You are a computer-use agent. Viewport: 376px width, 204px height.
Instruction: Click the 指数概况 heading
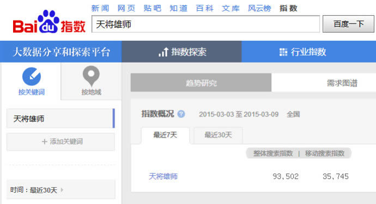[x=157, y=114]
